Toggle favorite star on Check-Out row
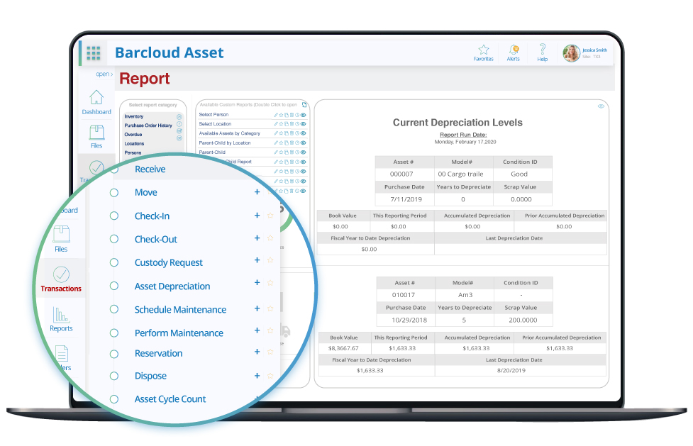The height and width of the screenshot is (446, 693). point(270,238)
